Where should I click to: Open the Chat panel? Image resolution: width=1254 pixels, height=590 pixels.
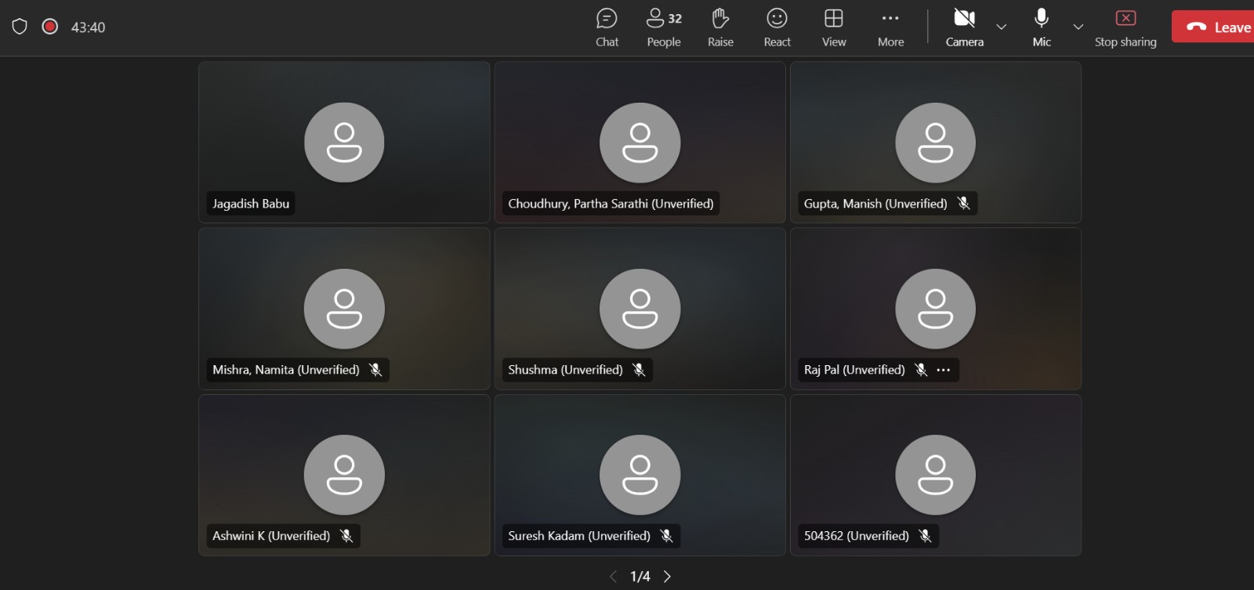(x=607, y=27)
